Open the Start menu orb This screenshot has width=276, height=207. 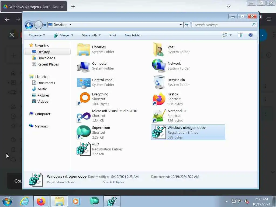pos(7,201)
